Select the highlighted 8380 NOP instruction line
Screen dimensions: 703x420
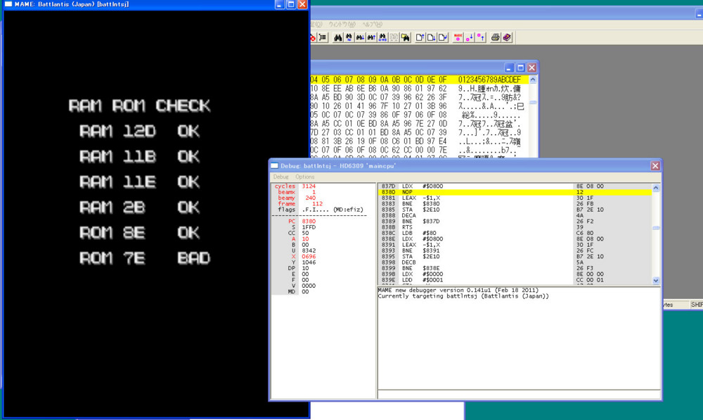click(x=515, y=192)
